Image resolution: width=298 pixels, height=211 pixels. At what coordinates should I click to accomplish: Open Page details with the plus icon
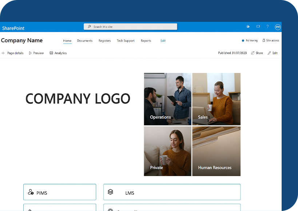click(x=3, y=53)
